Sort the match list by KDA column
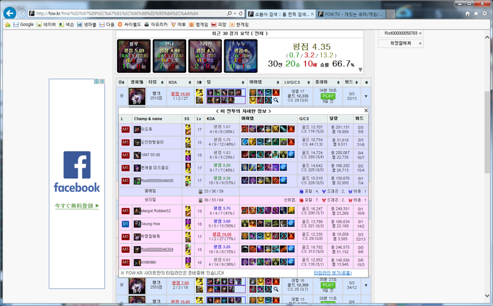 coord(179,83)
